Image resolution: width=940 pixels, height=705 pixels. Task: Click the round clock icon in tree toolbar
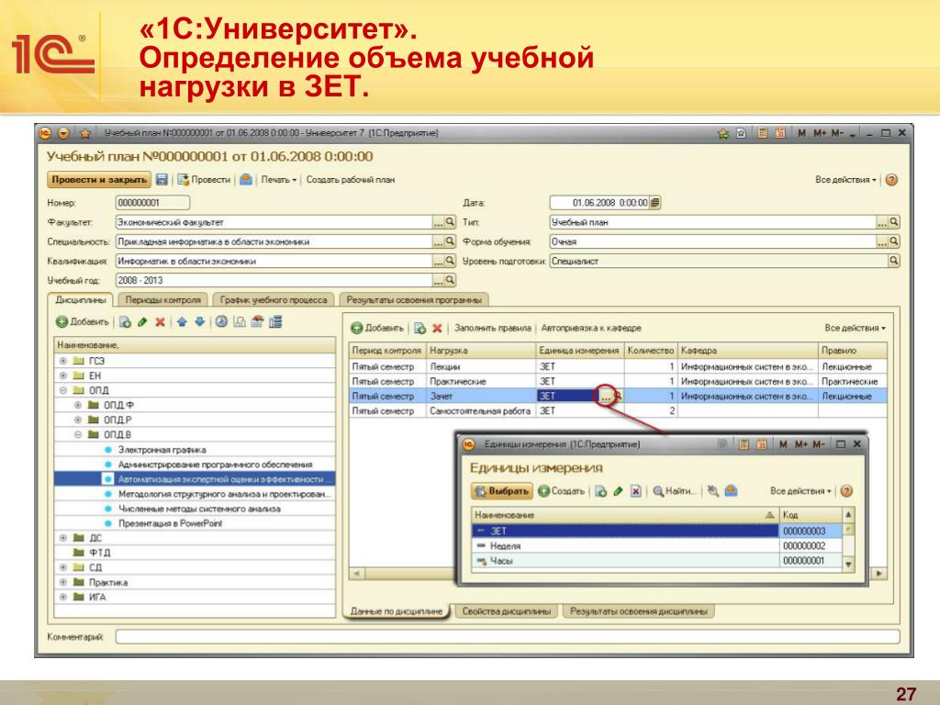coord(221,322)
